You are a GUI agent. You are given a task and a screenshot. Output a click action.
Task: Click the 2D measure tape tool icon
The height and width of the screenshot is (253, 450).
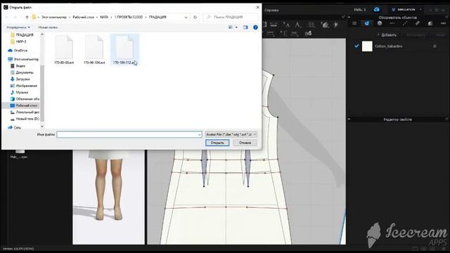tap(274, 25)
